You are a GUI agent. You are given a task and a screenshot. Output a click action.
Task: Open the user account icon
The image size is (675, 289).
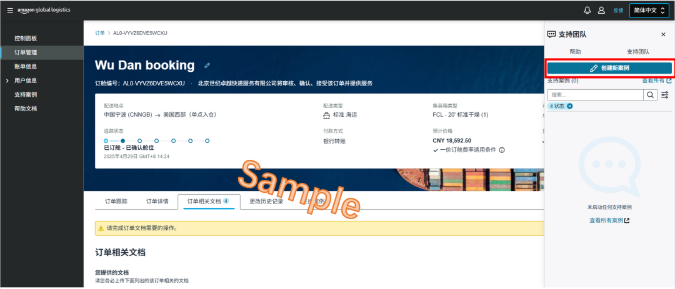click(x=601, y=11)
